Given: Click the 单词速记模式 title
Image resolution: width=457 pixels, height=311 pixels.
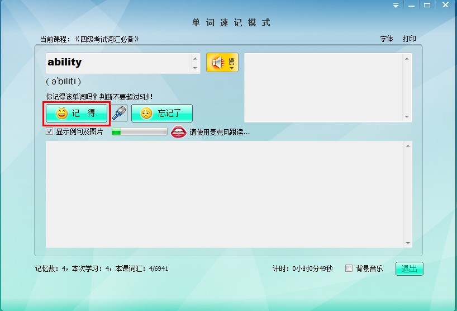Looking at the screenshot, I should [x=231, y=22].
